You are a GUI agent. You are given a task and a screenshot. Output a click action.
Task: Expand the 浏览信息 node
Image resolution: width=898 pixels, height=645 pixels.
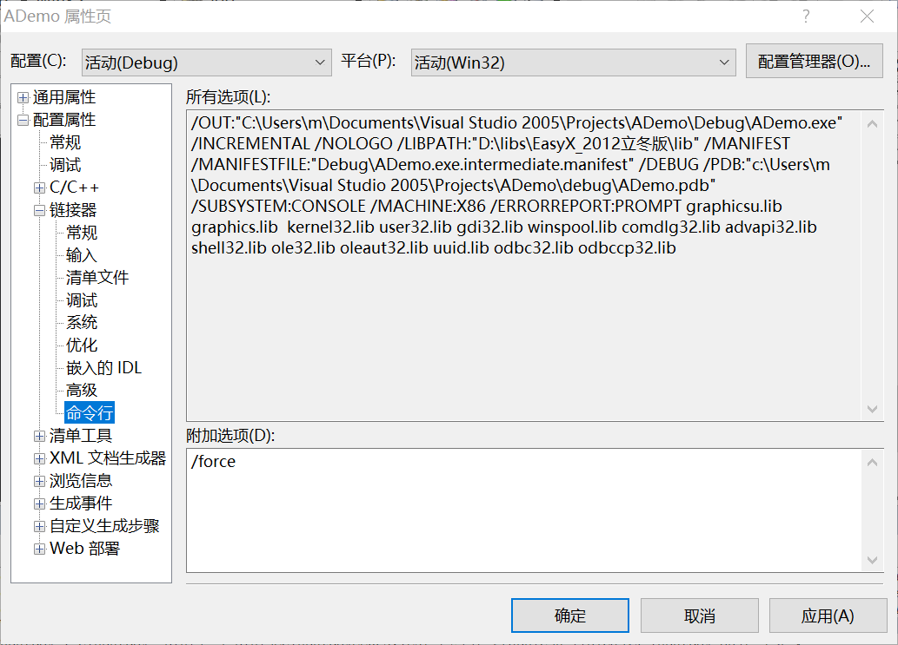(x=39, y=481)
